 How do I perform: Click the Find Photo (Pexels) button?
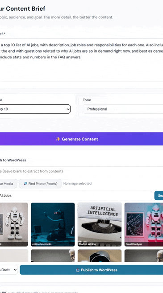pyautogui.click(x=41, y=183)
